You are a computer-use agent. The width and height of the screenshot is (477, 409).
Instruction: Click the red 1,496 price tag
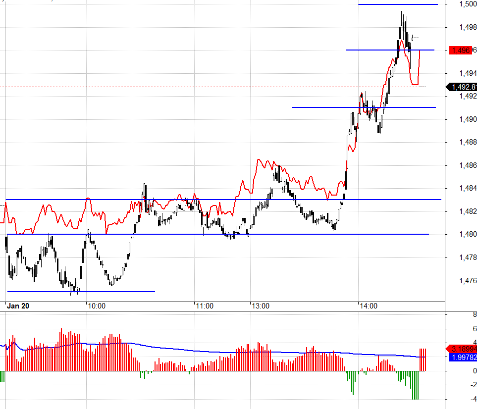coord(461,50)
